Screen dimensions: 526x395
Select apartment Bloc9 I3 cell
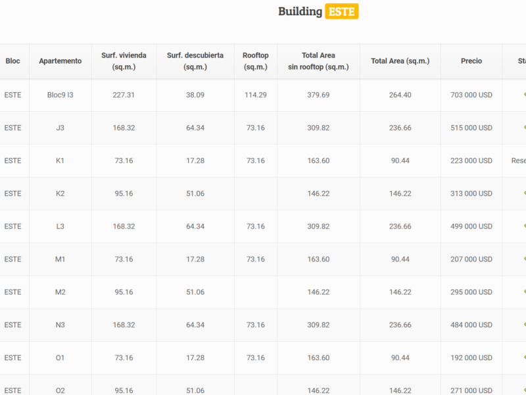pyautogui.click(x=60, y=95)
